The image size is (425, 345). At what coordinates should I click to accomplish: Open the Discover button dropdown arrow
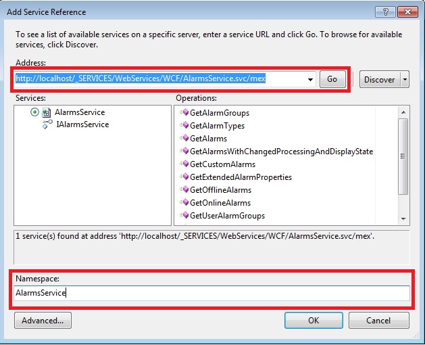(x=405, y=80)
